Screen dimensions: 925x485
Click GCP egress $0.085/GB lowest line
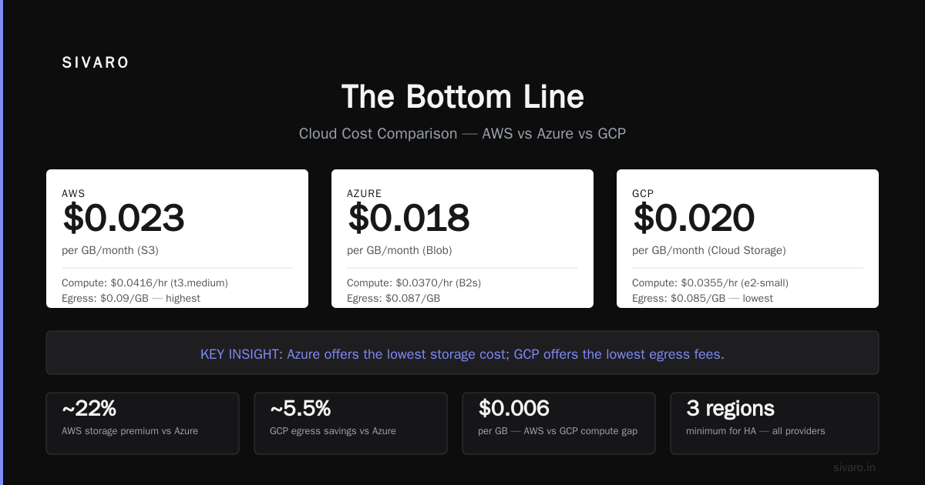(702, 298)
